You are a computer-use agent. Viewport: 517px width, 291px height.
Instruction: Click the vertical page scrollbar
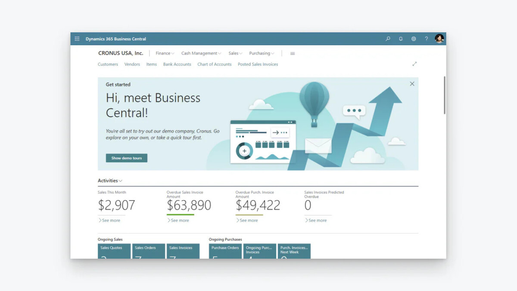pyautogui.click(x=444, y=95)
